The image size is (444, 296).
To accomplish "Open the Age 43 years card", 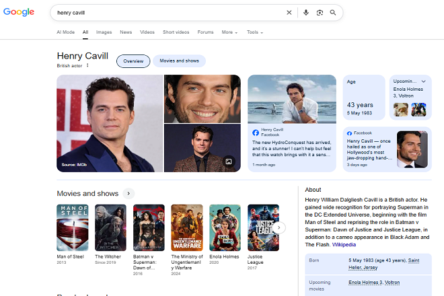I will tap(364, 98).
